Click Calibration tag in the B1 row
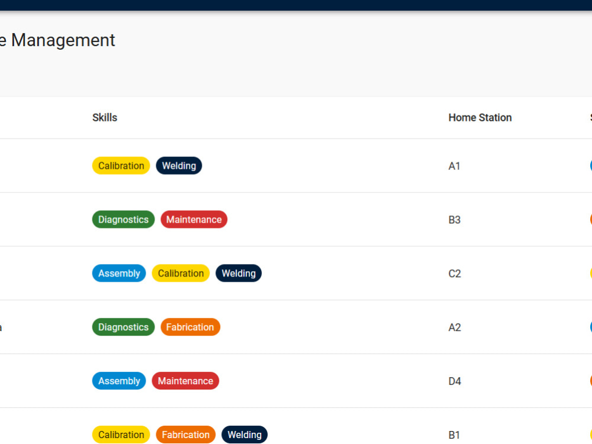 tap(121, 435)
